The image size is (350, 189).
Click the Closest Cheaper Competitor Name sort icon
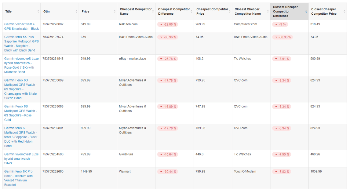268,12
